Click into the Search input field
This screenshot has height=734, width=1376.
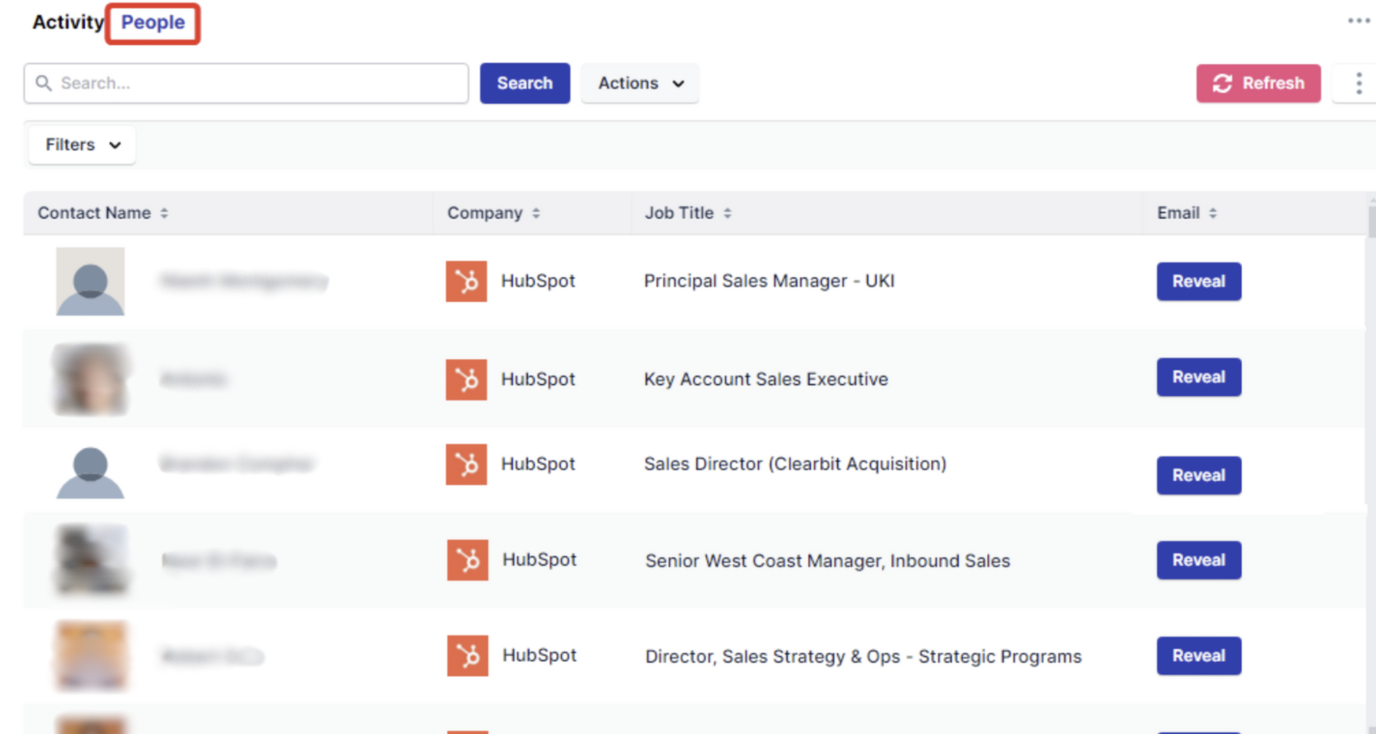click(x=254, y=84)
